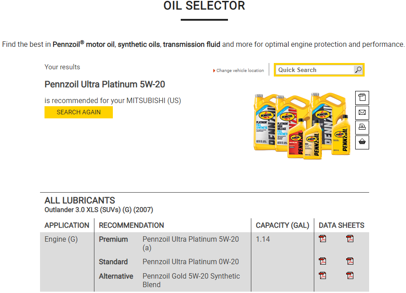Open first PDF data sheet for Pennzoil Gold
406x293 pixels.
322,275
